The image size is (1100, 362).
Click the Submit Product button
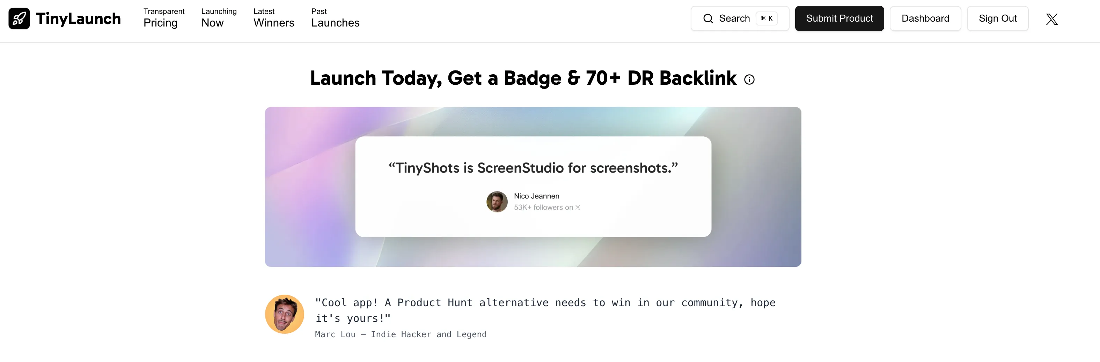839,18
